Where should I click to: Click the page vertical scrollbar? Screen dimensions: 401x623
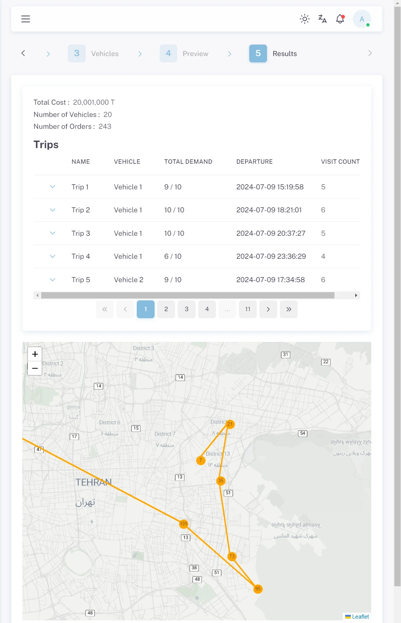397,297
